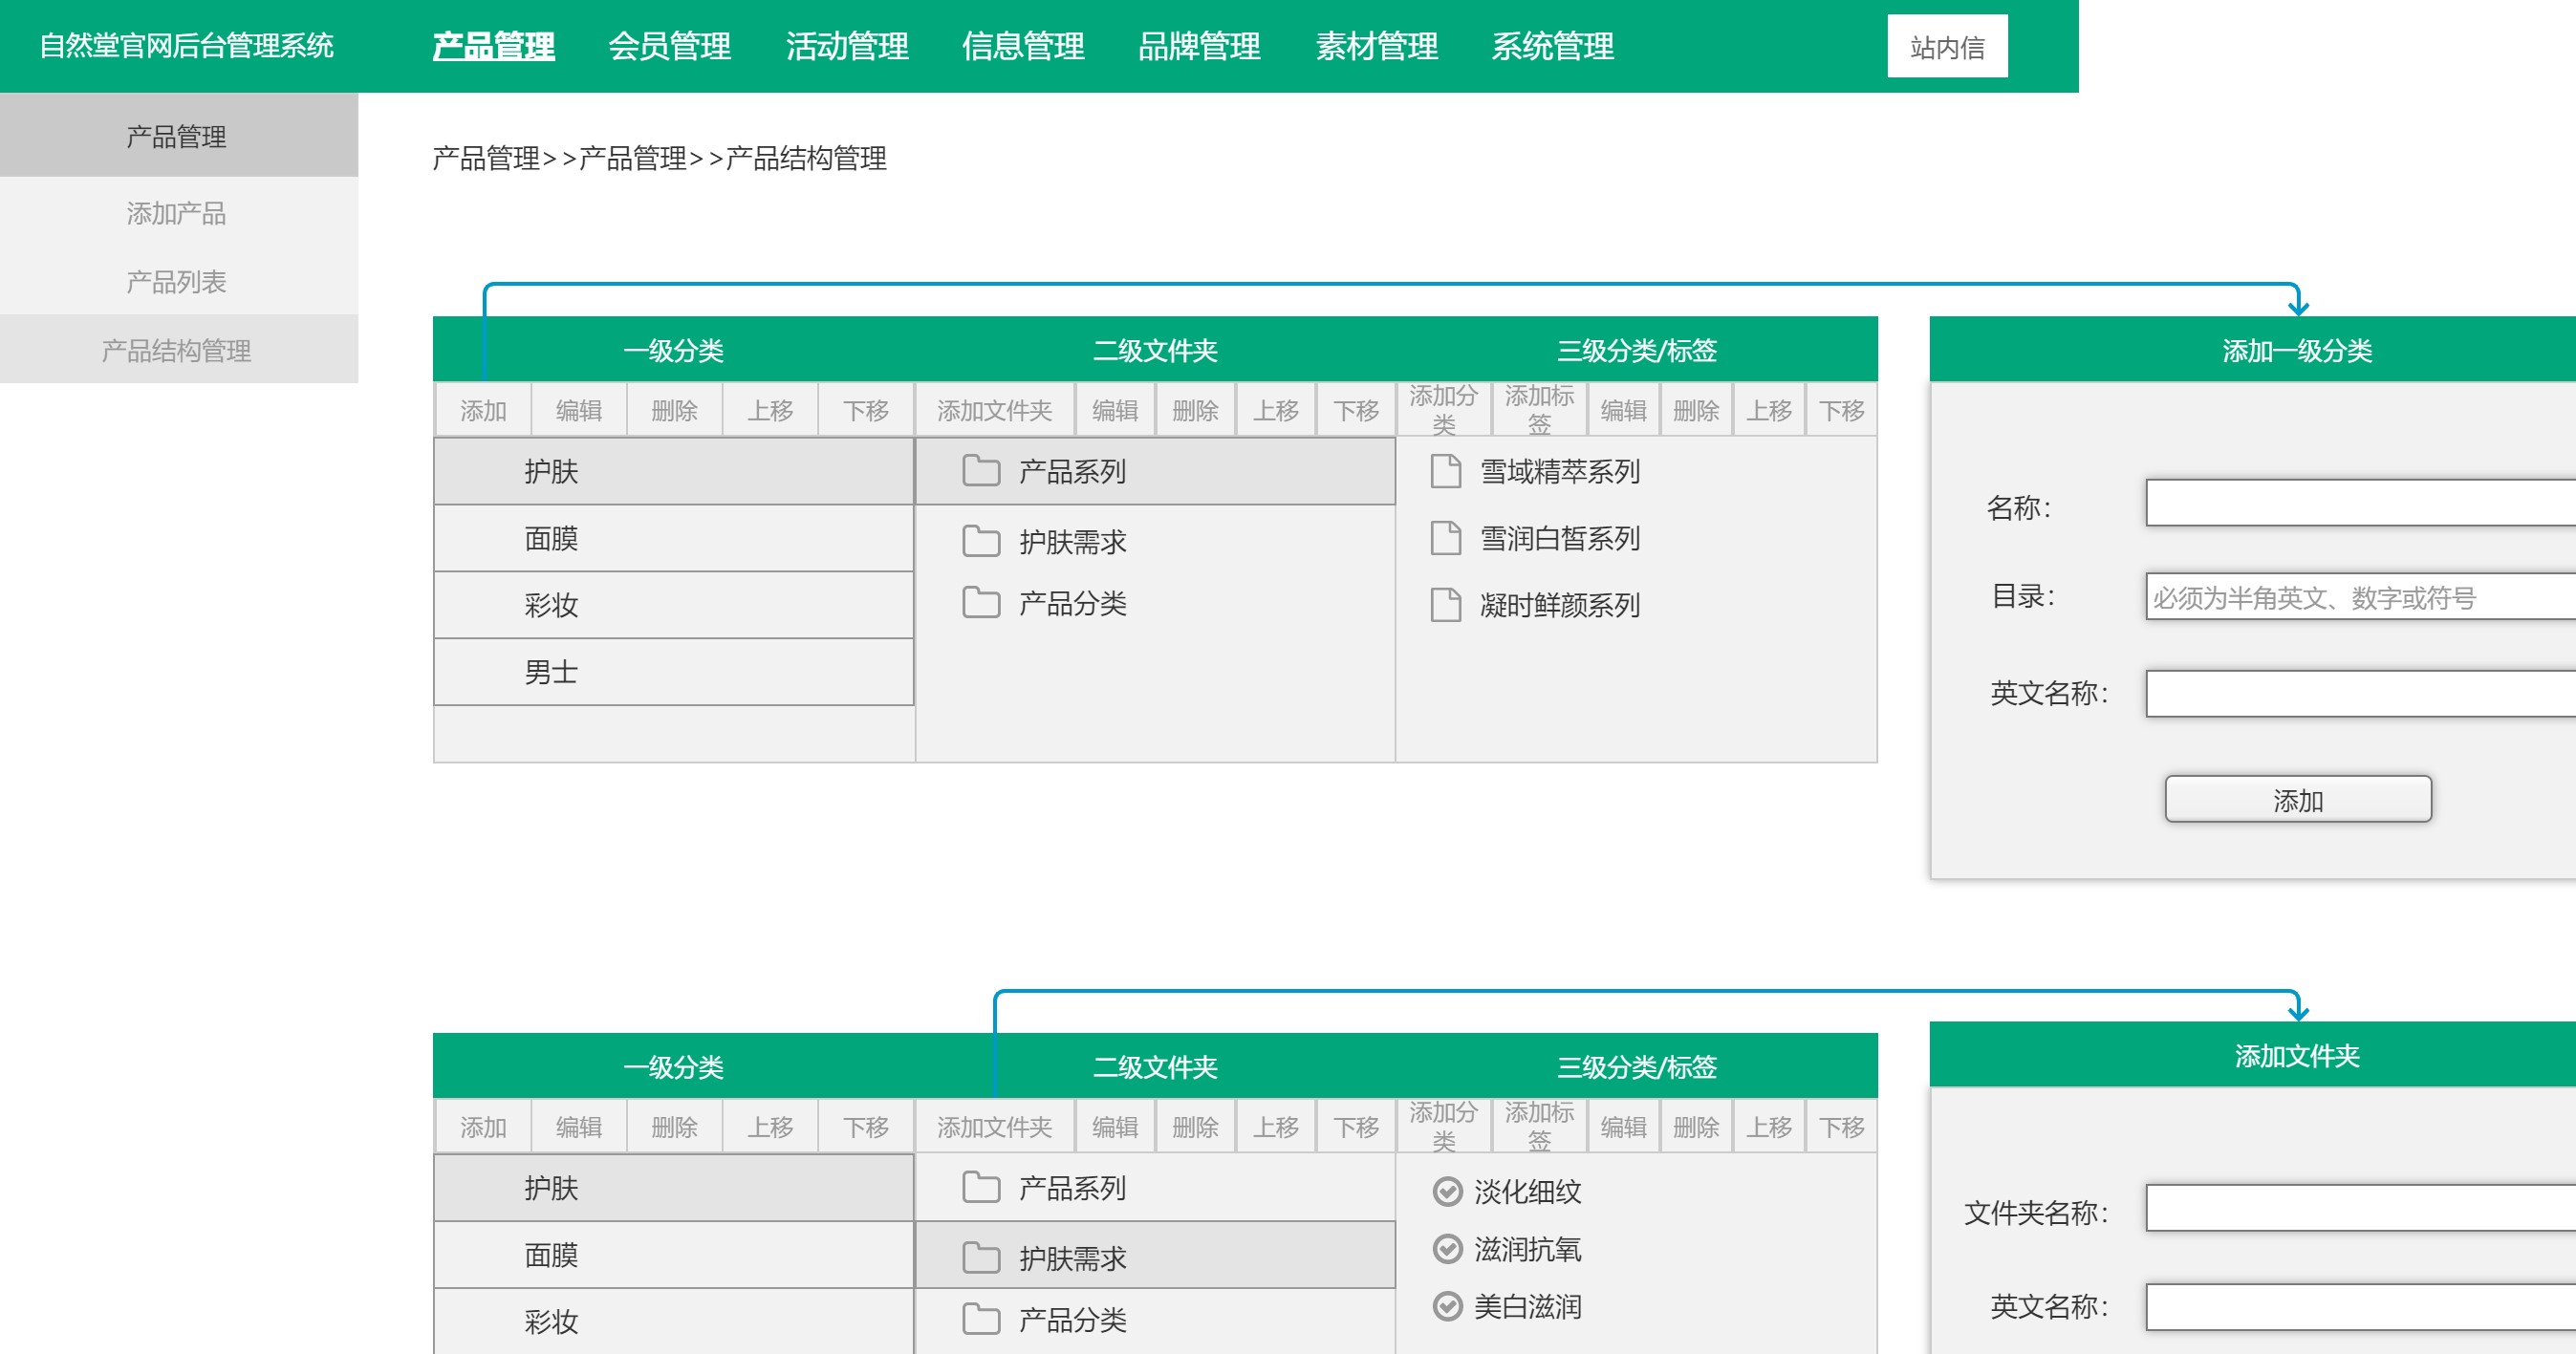Toggle the check circle for 滋润抗氧
This screenshot has width=2576, height=1354.
coord(1447,1248)
